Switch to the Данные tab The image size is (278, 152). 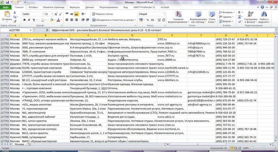pos(90,7)
